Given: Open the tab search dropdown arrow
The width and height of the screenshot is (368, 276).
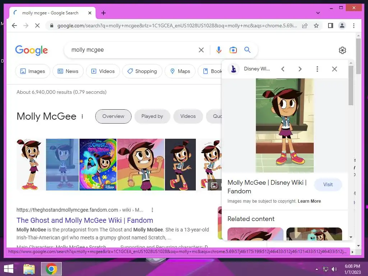Looking at the screenshot, I should pos(318,13).
